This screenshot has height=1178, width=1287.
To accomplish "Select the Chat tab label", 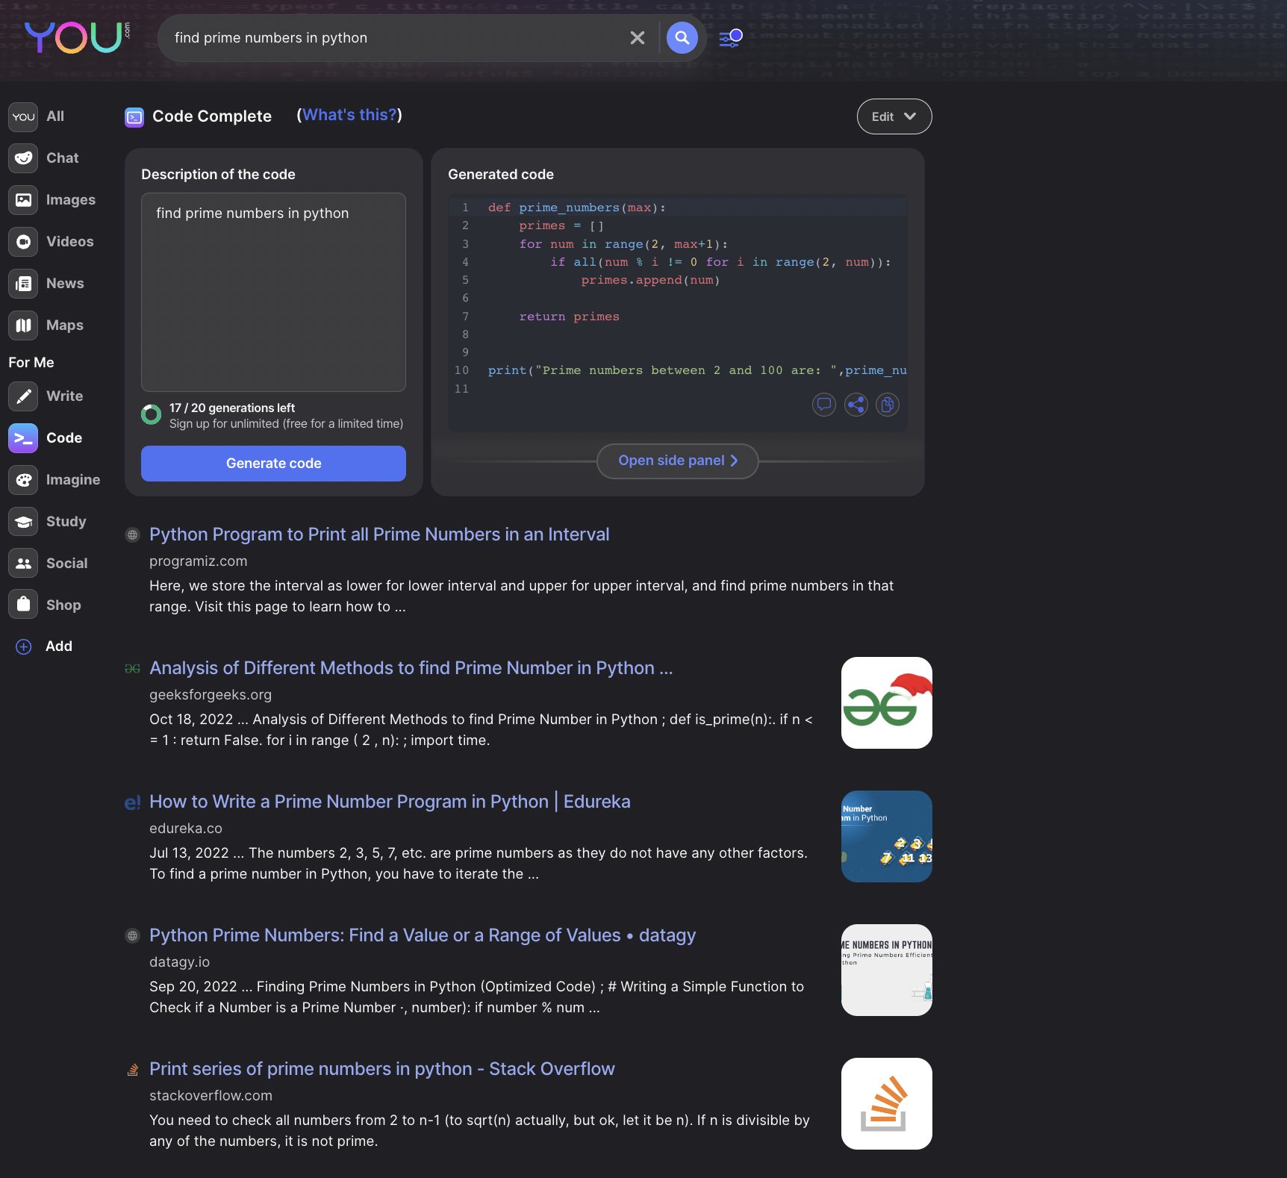I will (x=62, y=158).
